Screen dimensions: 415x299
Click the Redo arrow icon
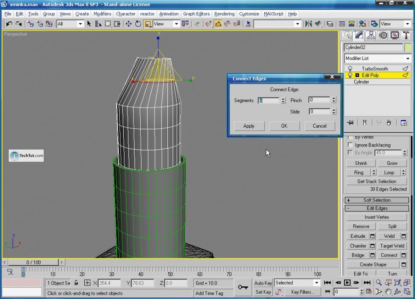click(18, 24)
